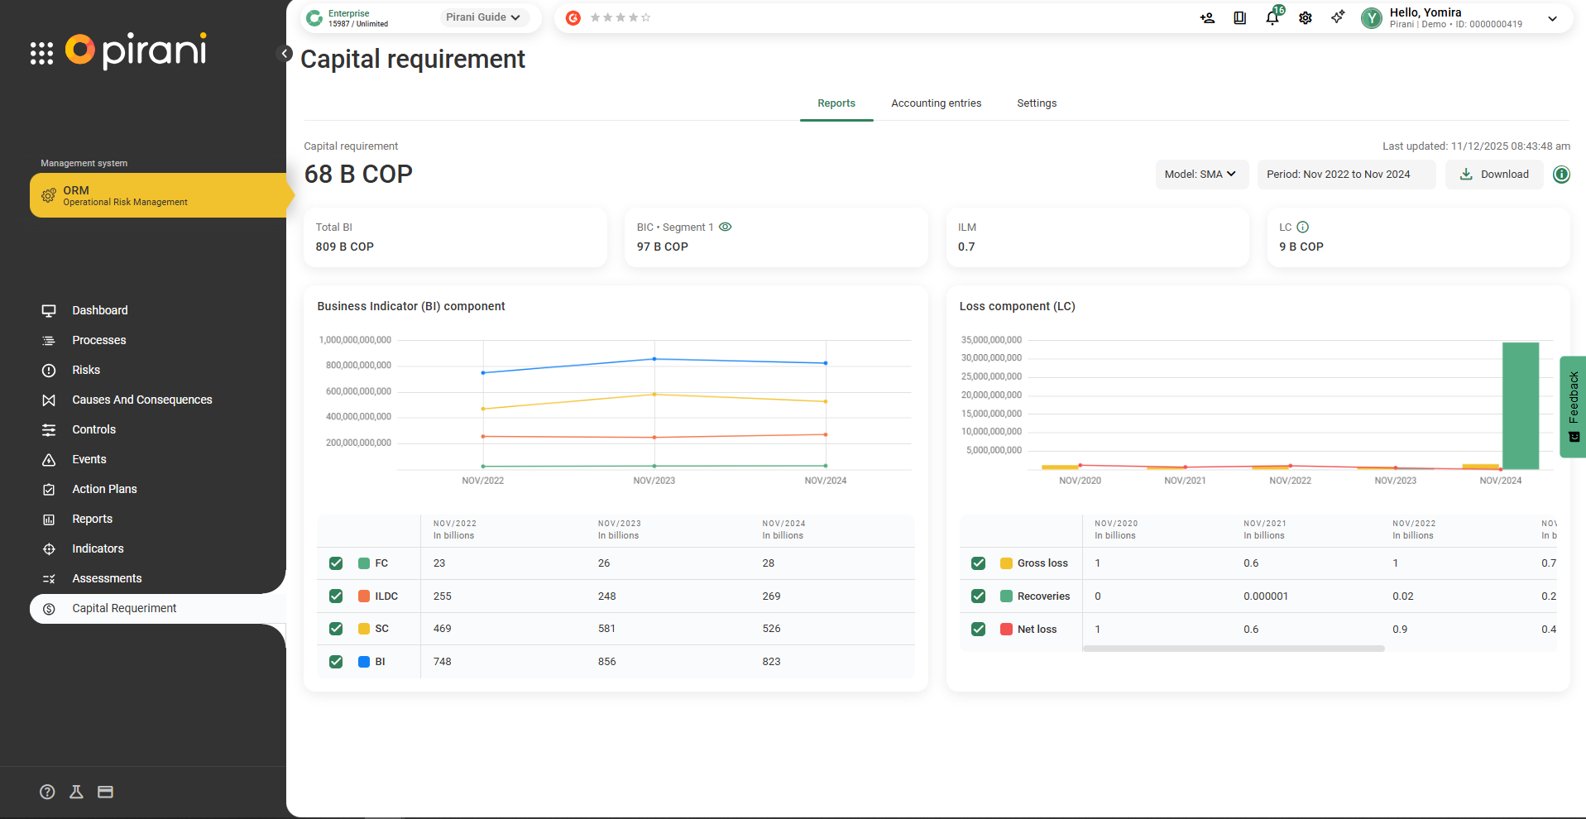The width and height of the screenshot is (1586, 819).
Task: Click the add user icon in header
Action: pyautogui.click(x=1207, y=18)
